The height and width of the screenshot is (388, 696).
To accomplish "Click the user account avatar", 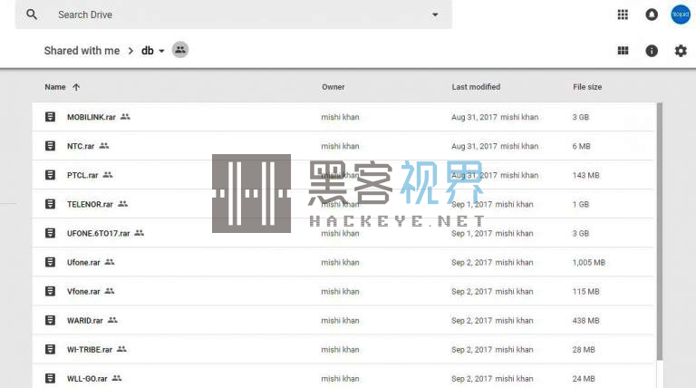I will pyautogui.click(x=680, y=15).
